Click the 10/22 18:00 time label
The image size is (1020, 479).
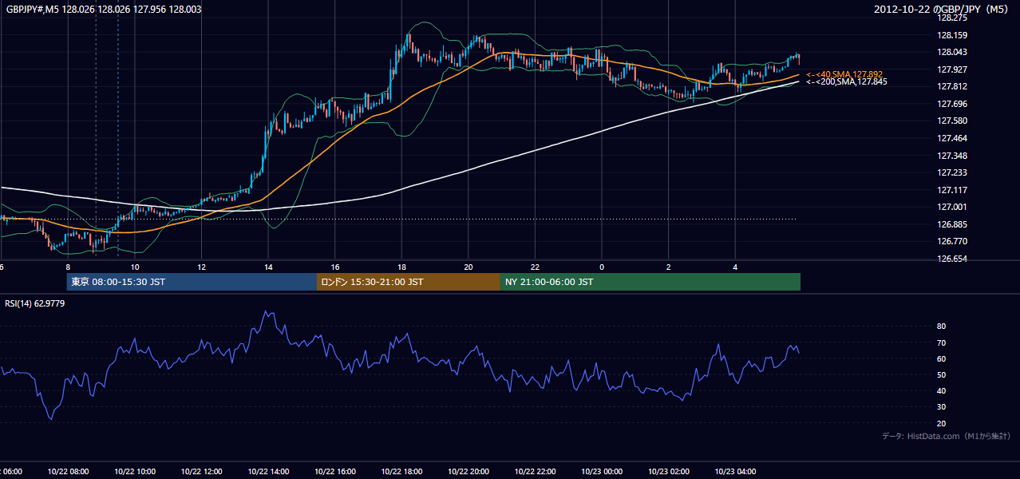pyautogui.click(x=401, y=472)
